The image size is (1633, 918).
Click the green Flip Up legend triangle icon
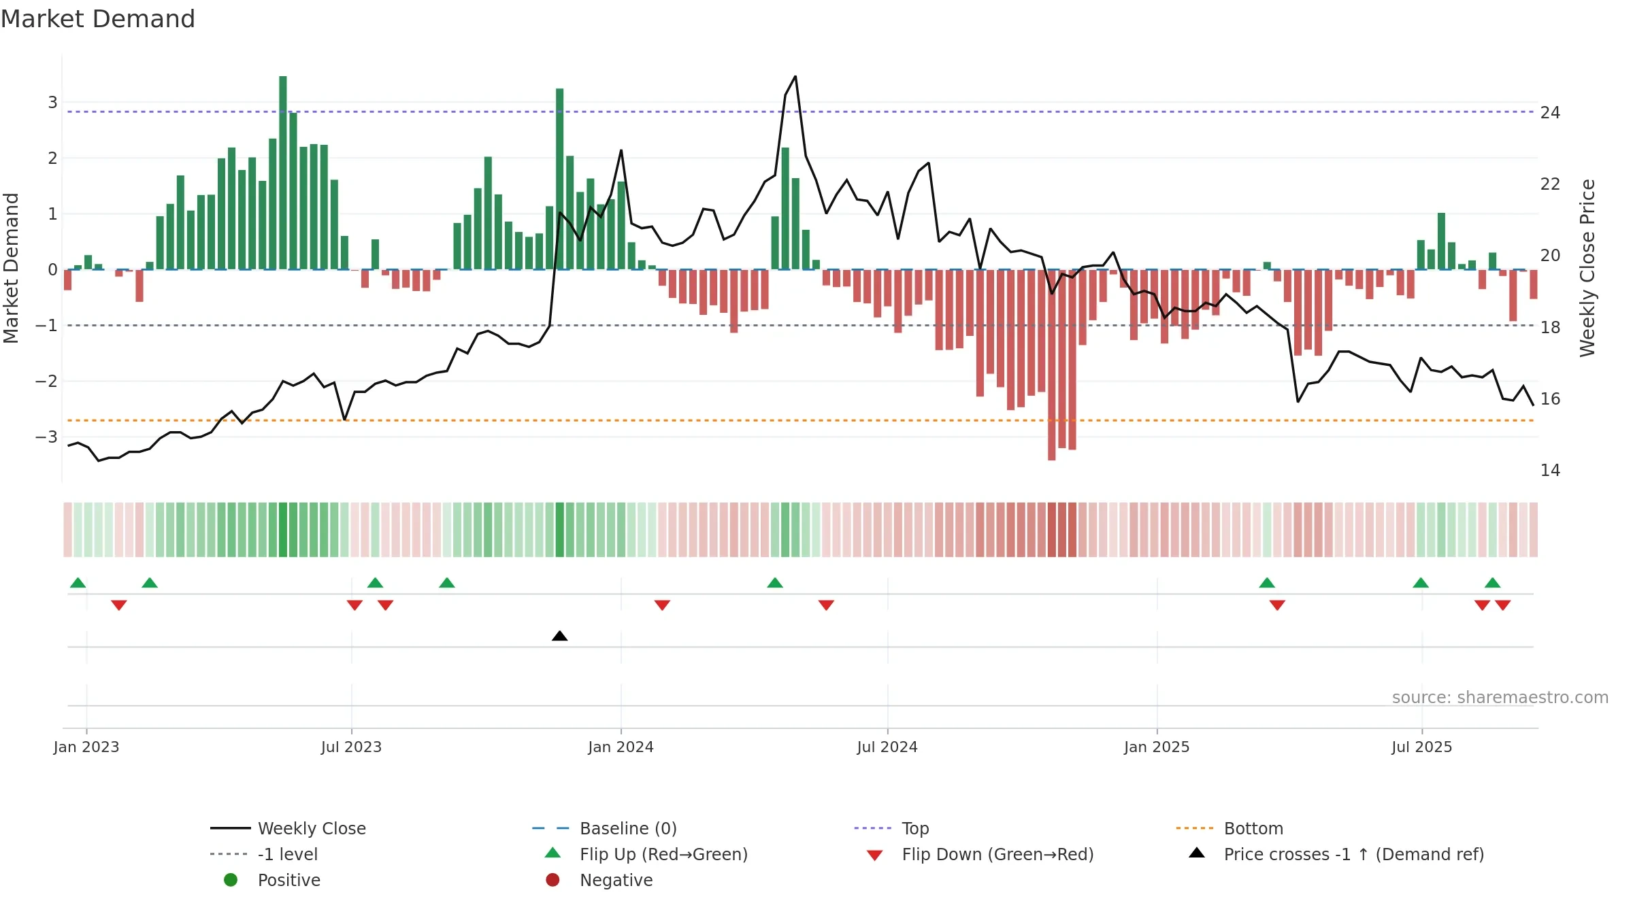click(553, 853)
